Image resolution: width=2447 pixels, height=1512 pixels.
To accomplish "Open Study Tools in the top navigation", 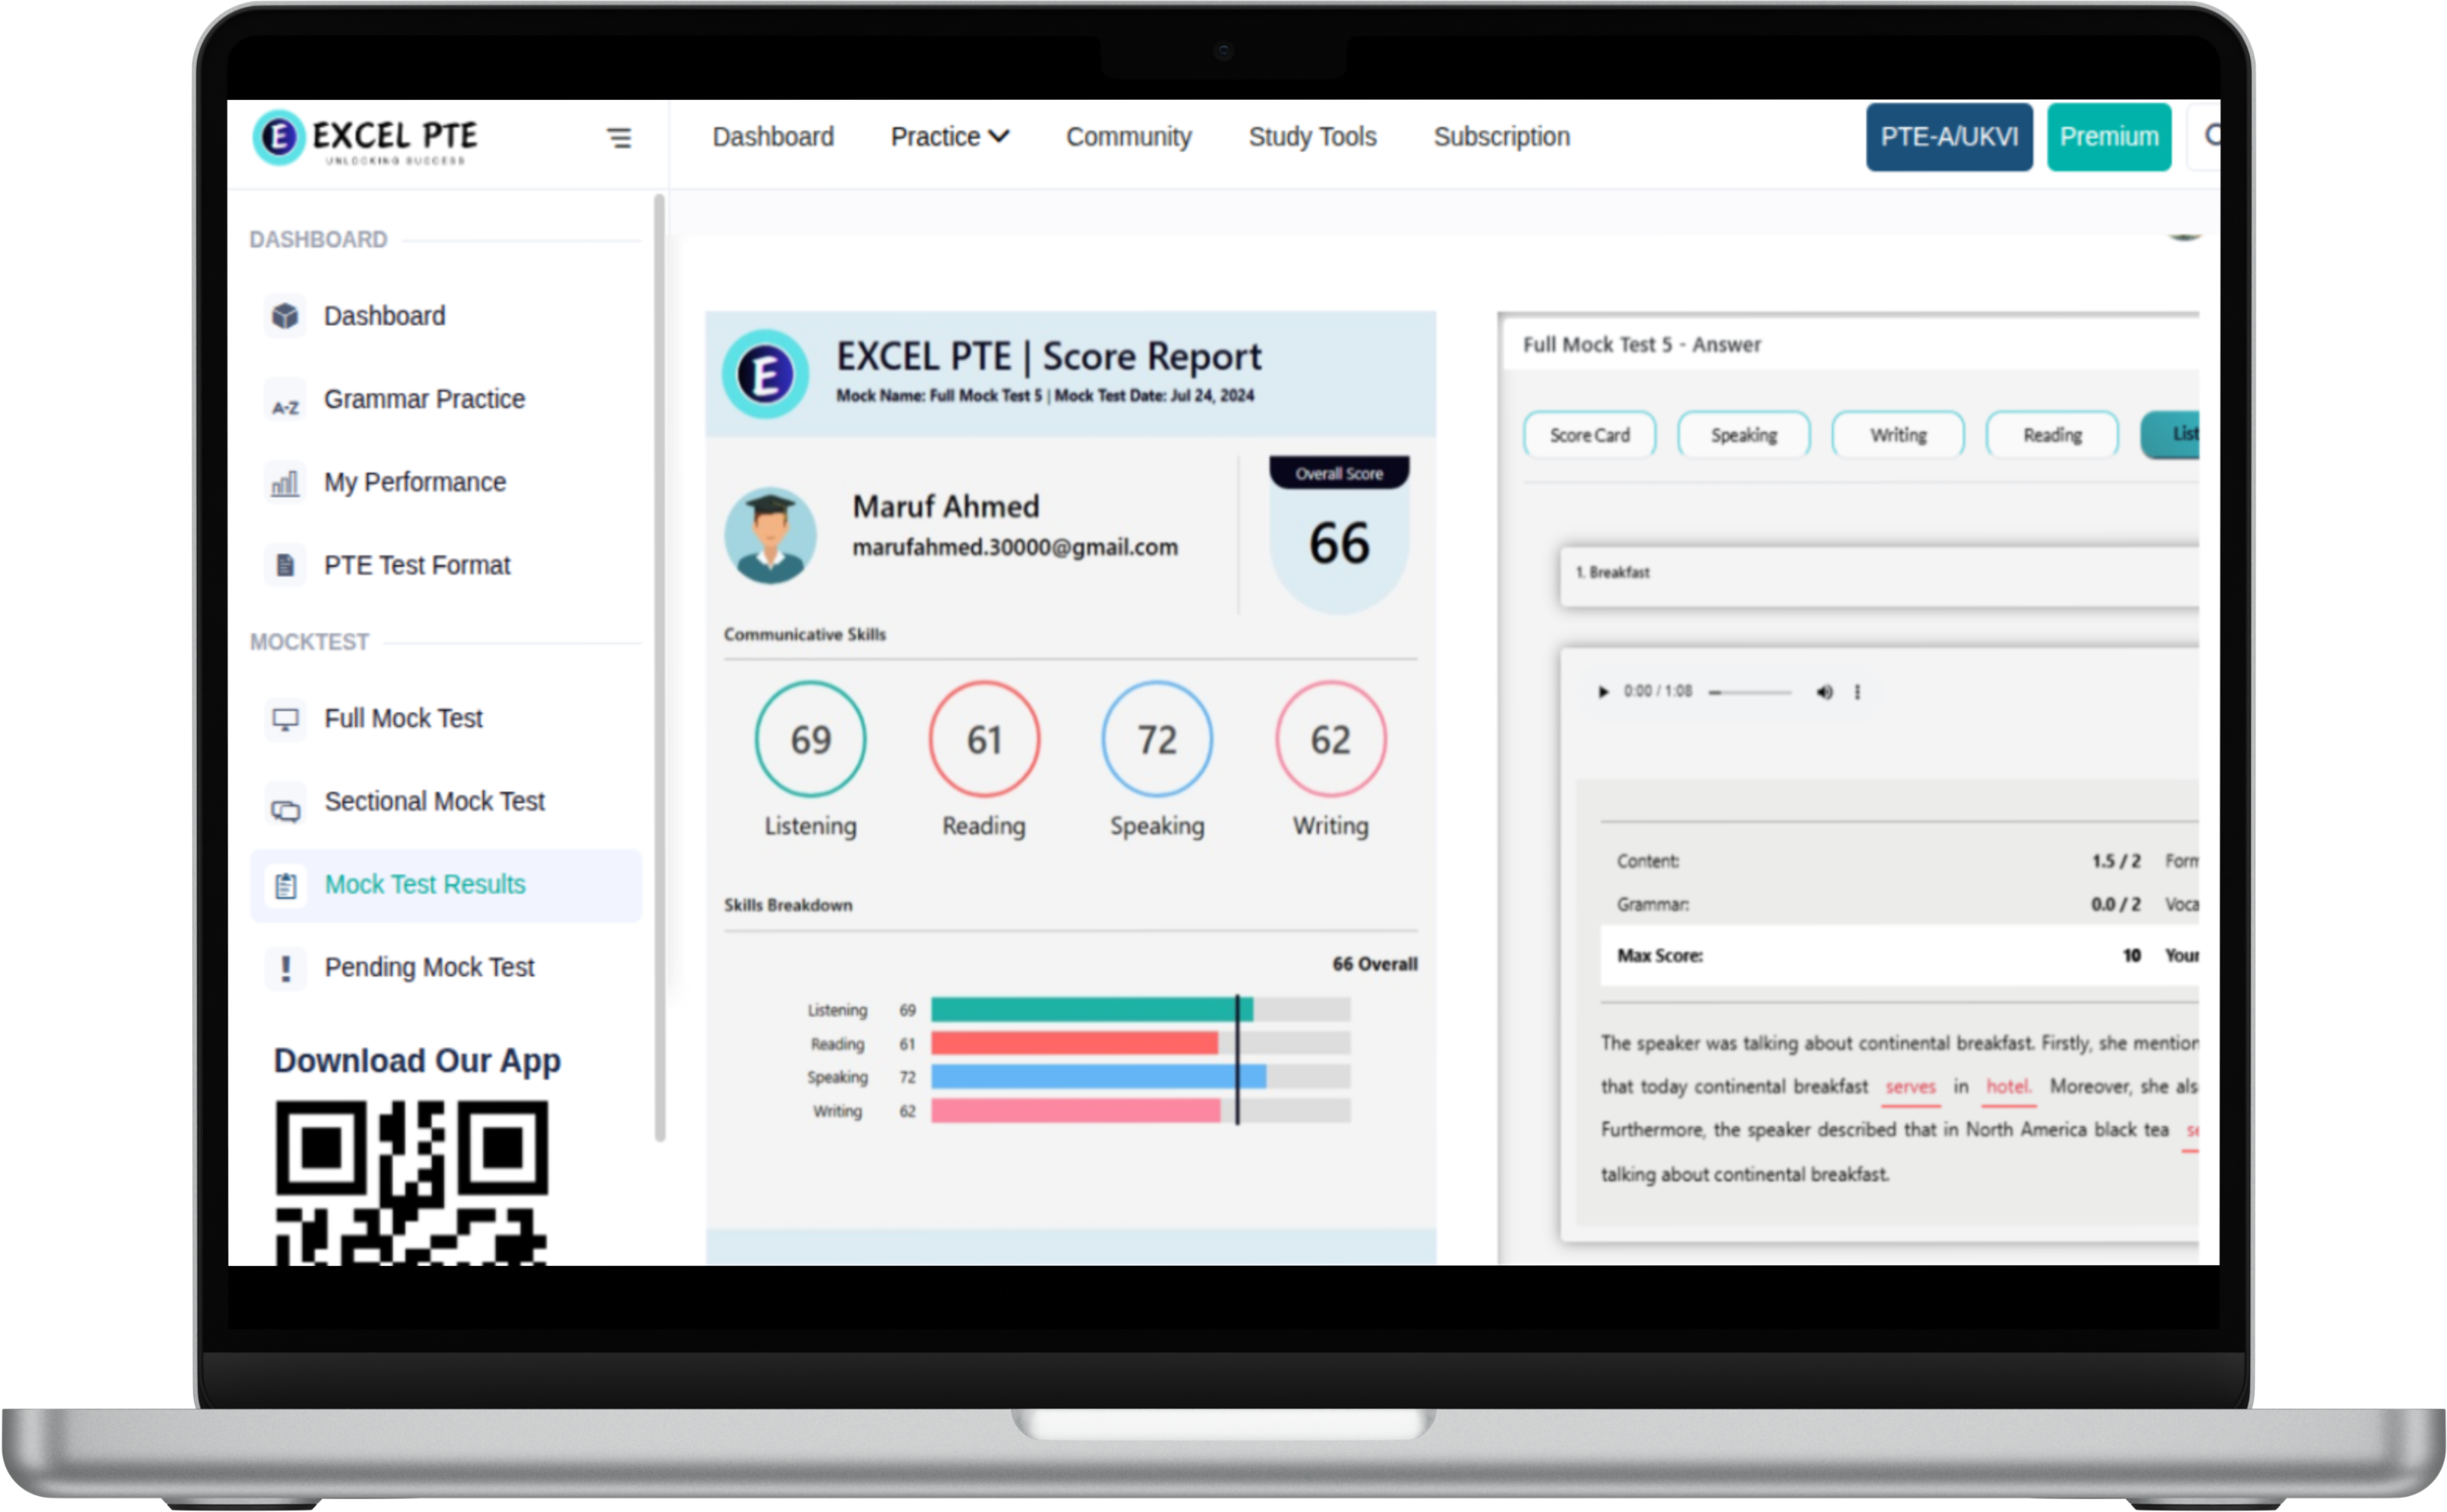I will point(1311,137).
